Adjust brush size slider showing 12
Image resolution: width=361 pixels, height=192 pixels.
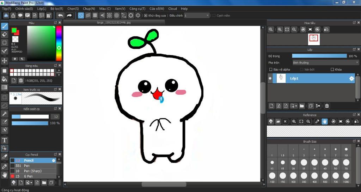pyautogui.click(x=30, y=116)
